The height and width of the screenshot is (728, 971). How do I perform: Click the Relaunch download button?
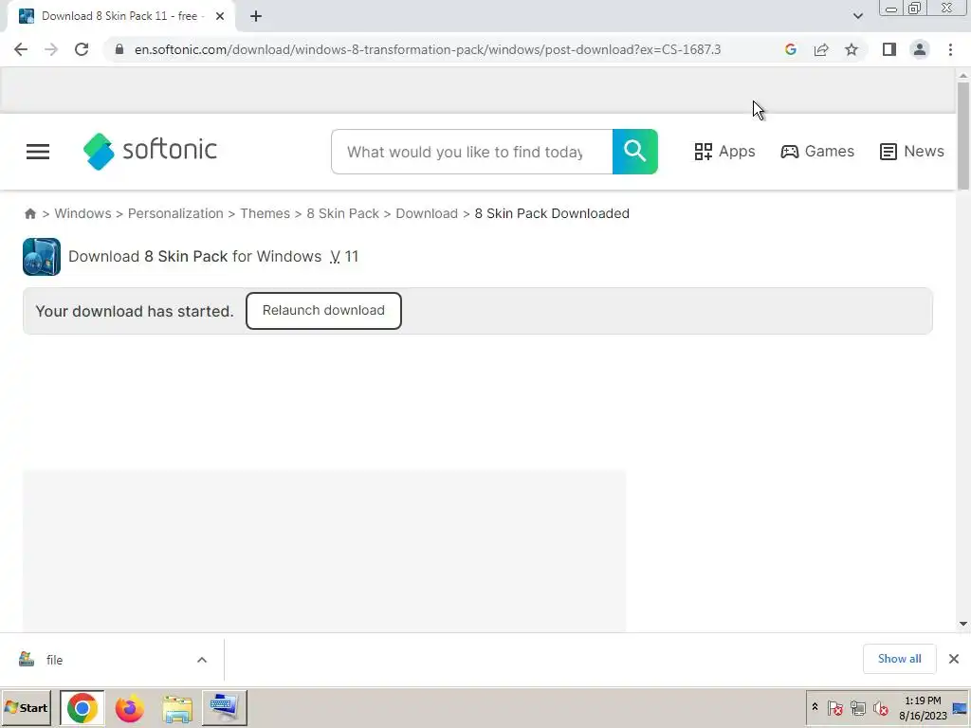323,311
